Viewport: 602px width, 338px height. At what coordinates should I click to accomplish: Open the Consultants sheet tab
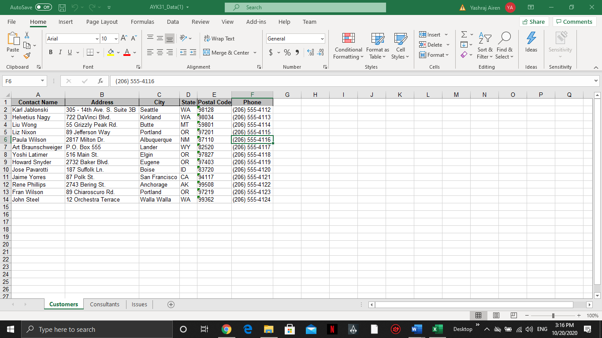click(104, 304)
